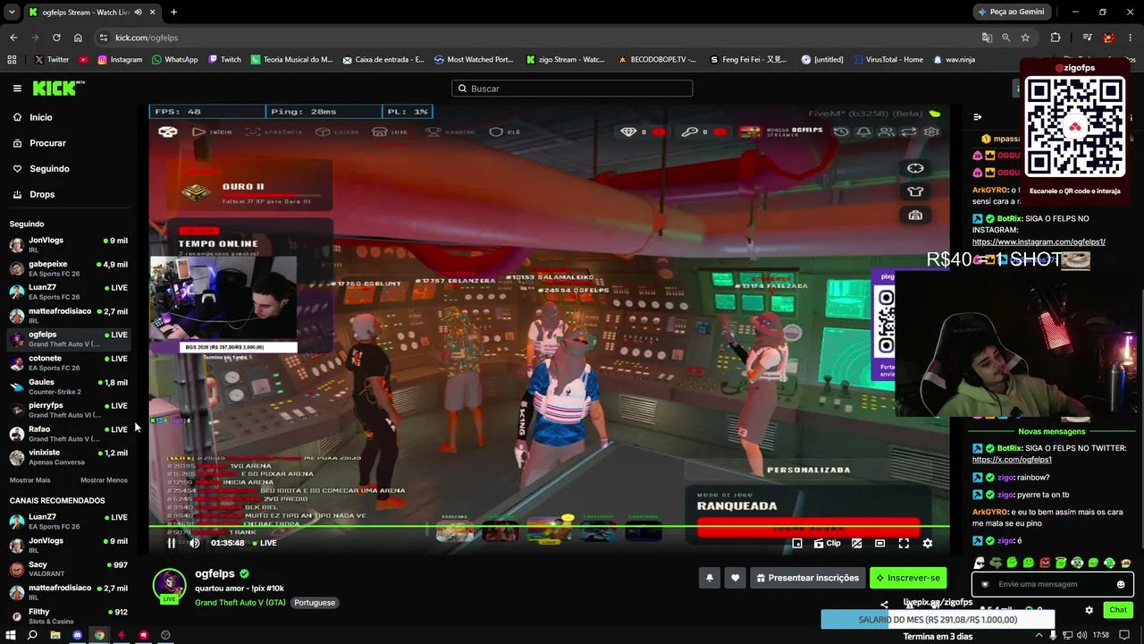Viewport: 1144px width, 644px height.
Task: Enter fullscreen on the stream player
Action: 904,543
